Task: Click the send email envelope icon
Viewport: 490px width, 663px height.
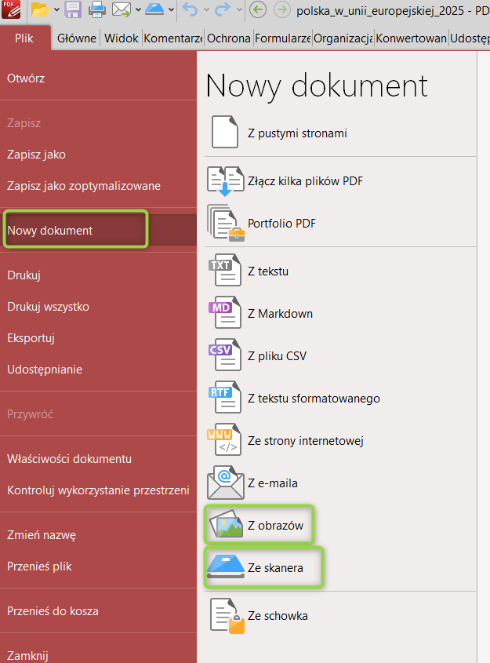Action: pos(122,9)
